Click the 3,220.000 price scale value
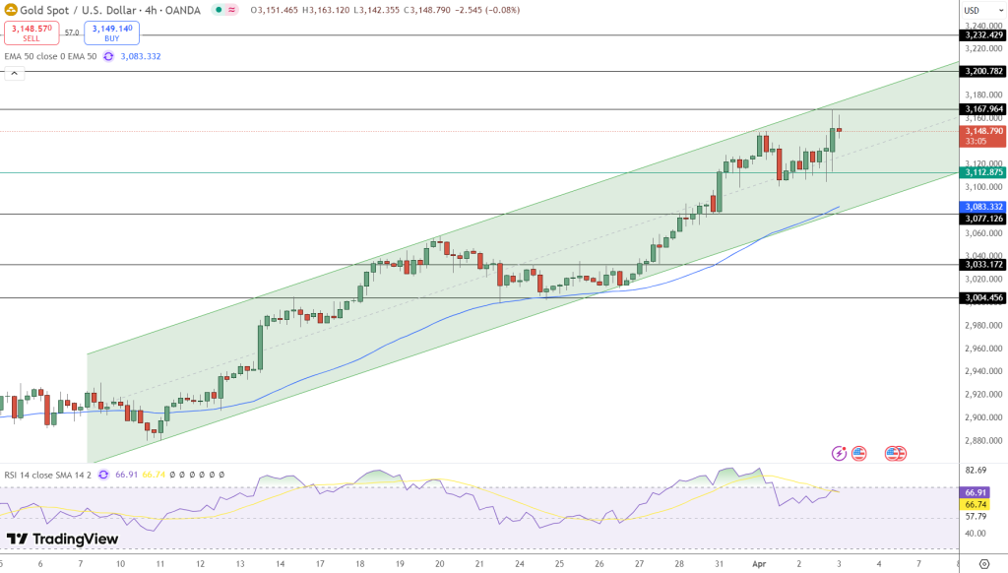This screenshot has width=1008, height=573. 983,49
